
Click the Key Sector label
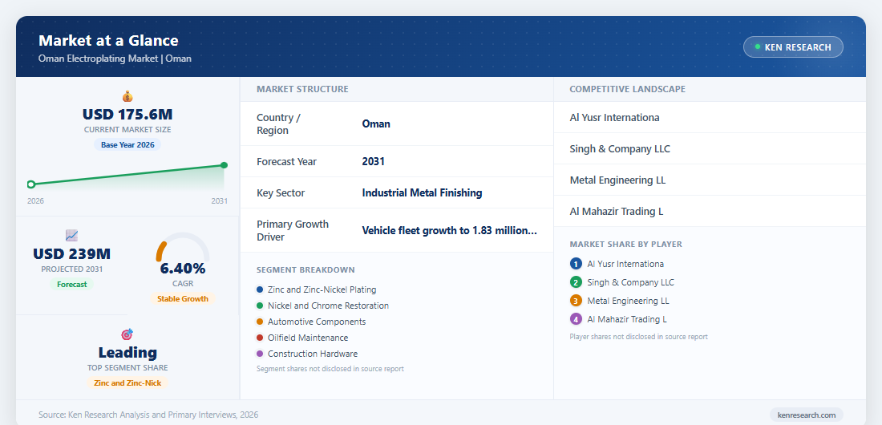coord(281,193)
